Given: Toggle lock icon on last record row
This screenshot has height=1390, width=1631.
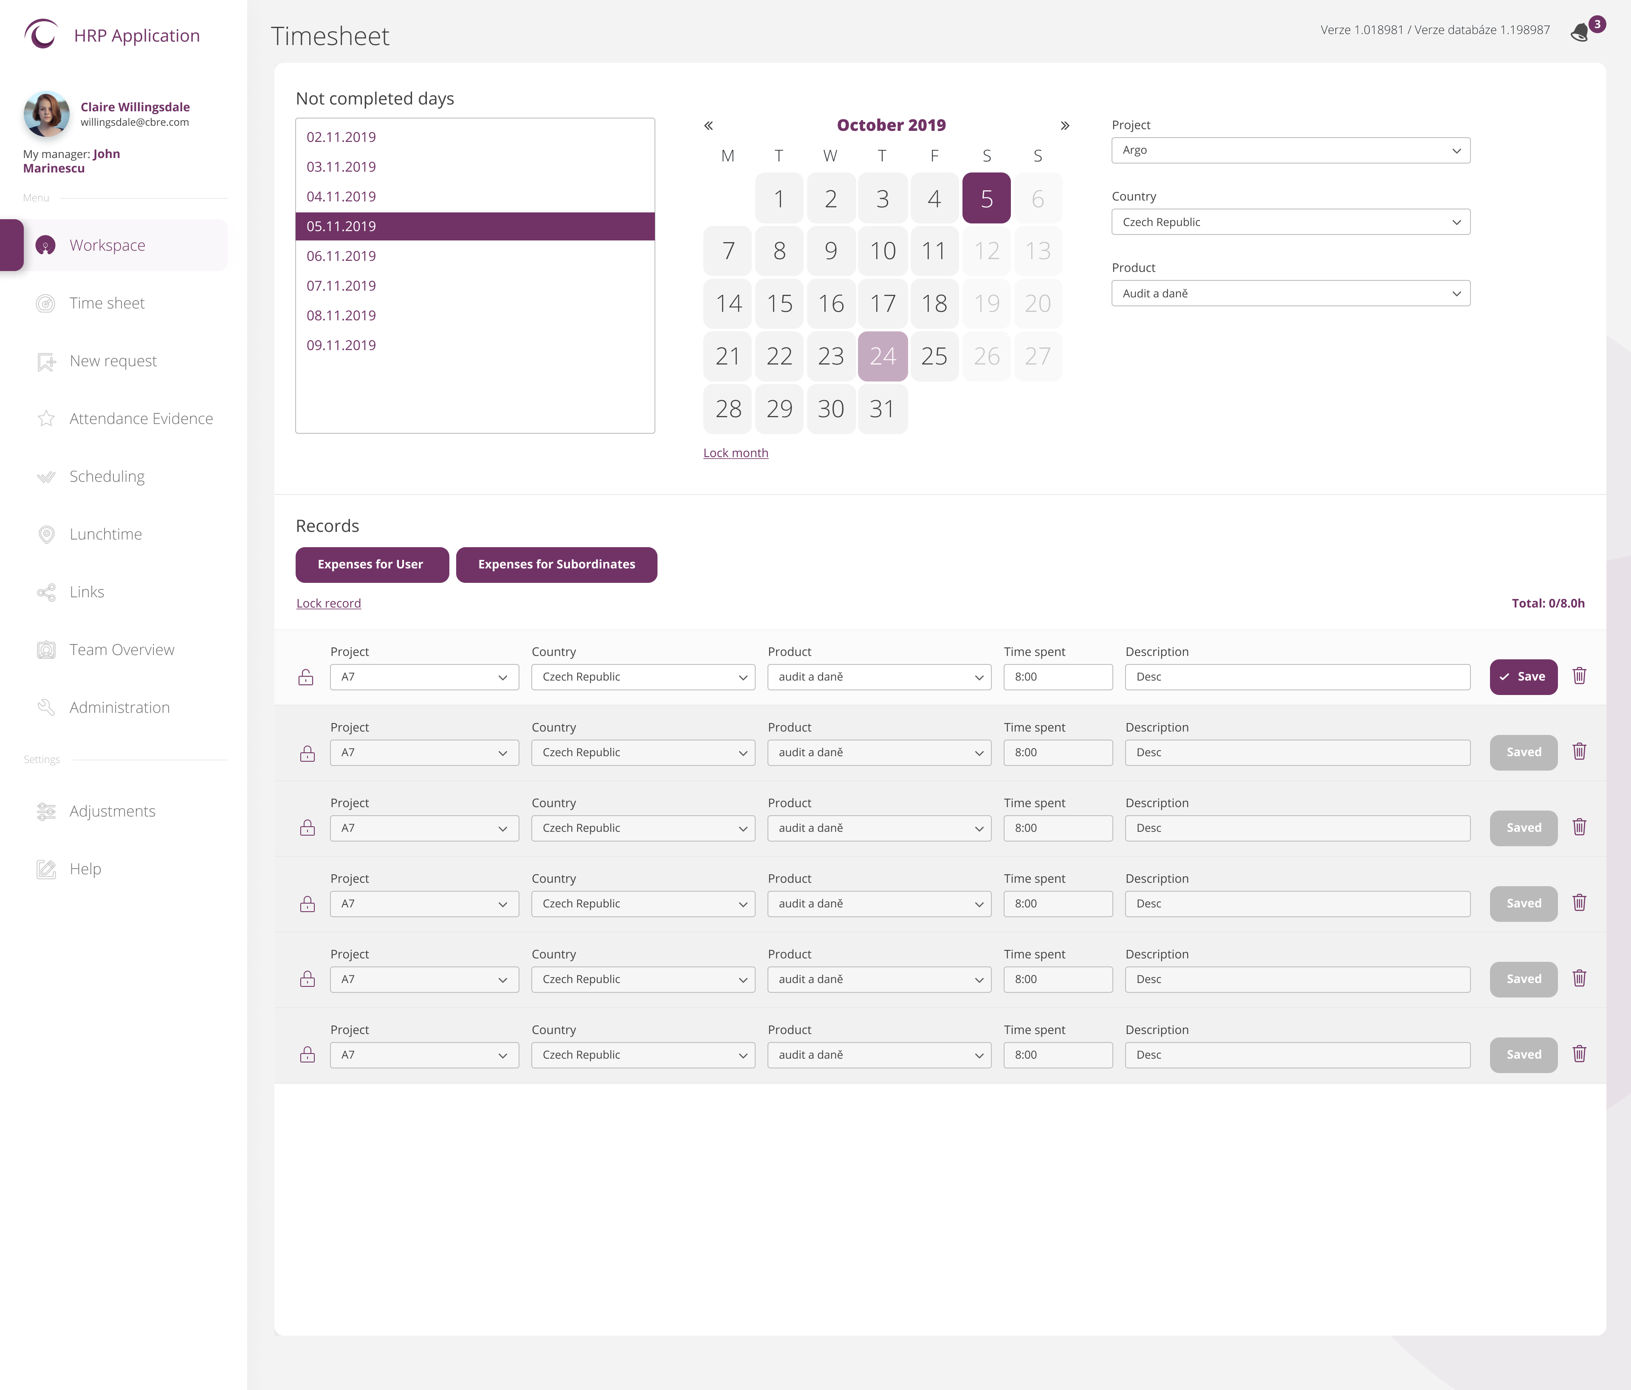Looking at the screenshot, I should click(x=307, y=1055).
